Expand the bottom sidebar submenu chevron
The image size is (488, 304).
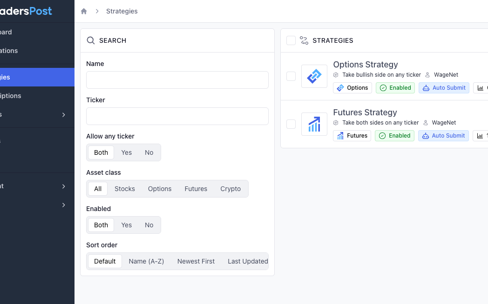(x=64, y=205)
